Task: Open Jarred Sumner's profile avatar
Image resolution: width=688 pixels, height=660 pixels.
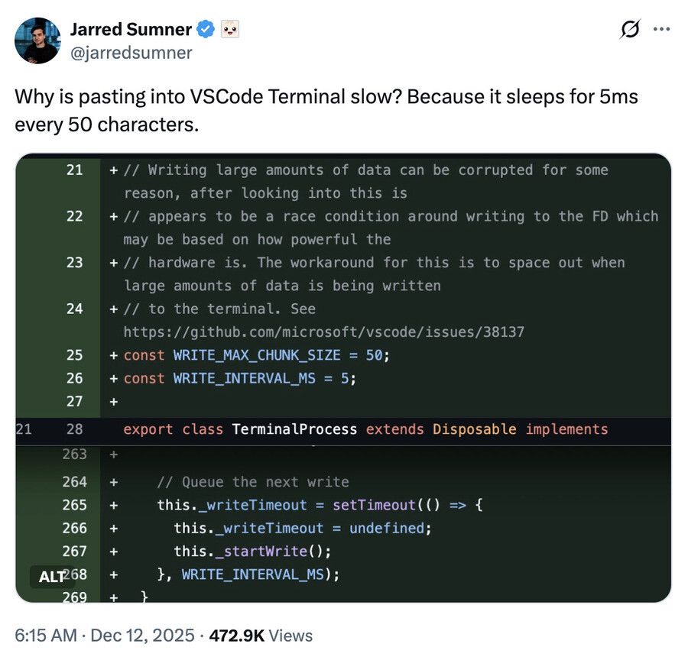Action: point(37,40)
